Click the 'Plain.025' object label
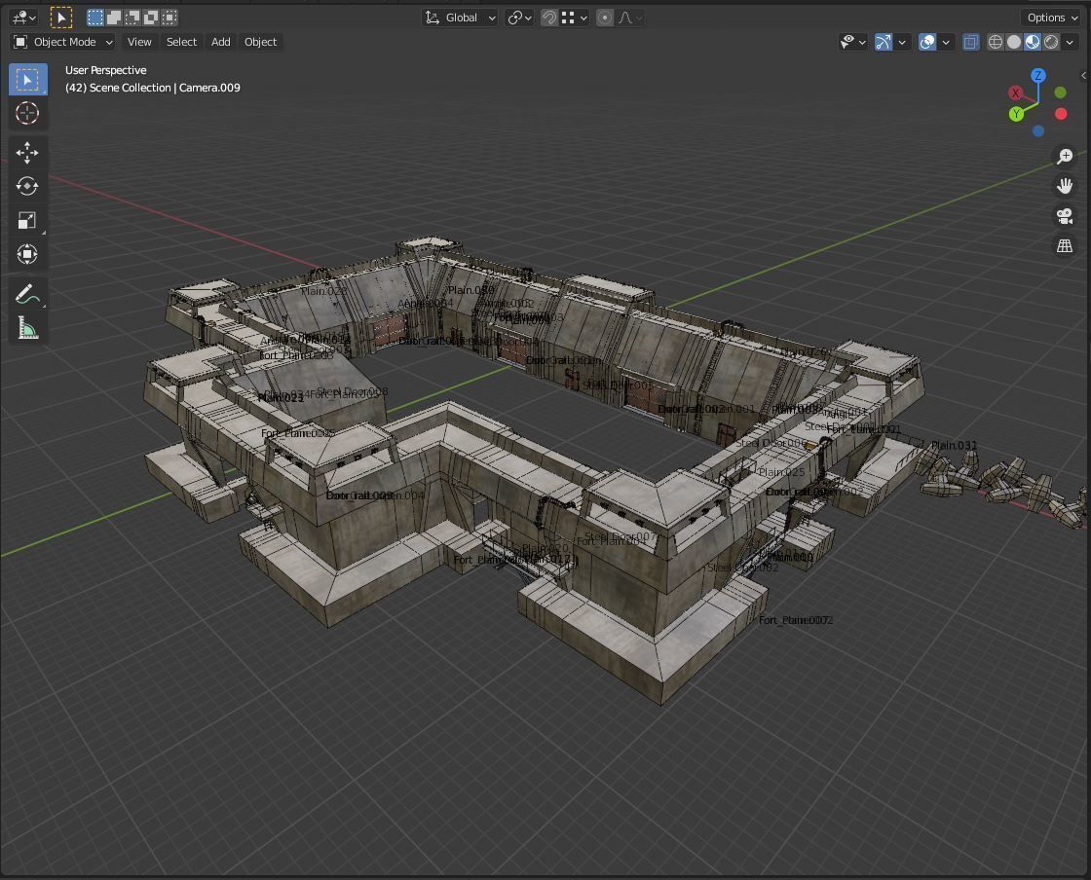Viewport: 1091px width, 880px height. pyautogui.click(x=781, y=472)
